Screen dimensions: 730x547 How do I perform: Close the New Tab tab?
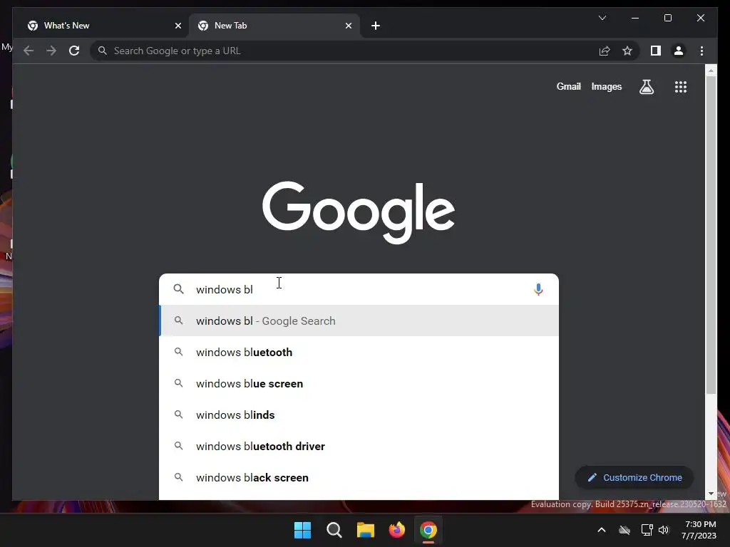point(348,26)
